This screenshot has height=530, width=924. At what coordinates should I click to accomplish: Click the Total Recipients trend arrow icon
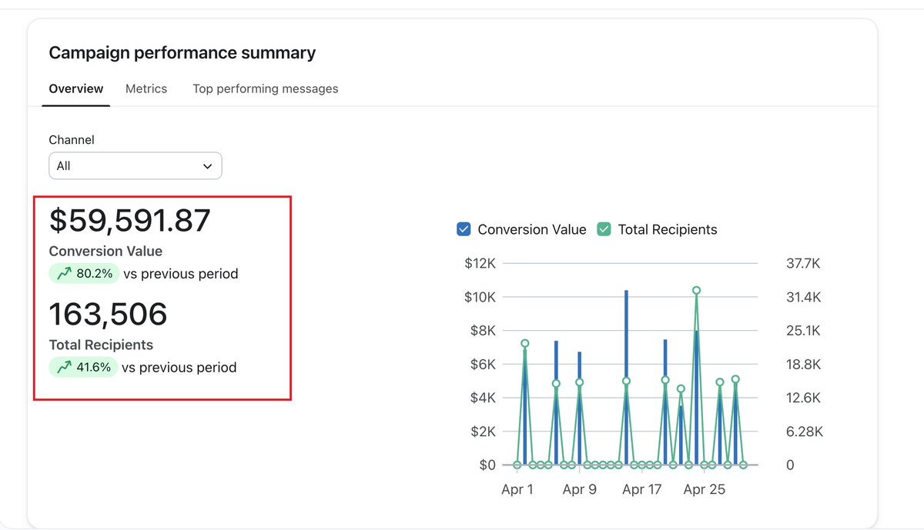point(64,367)
